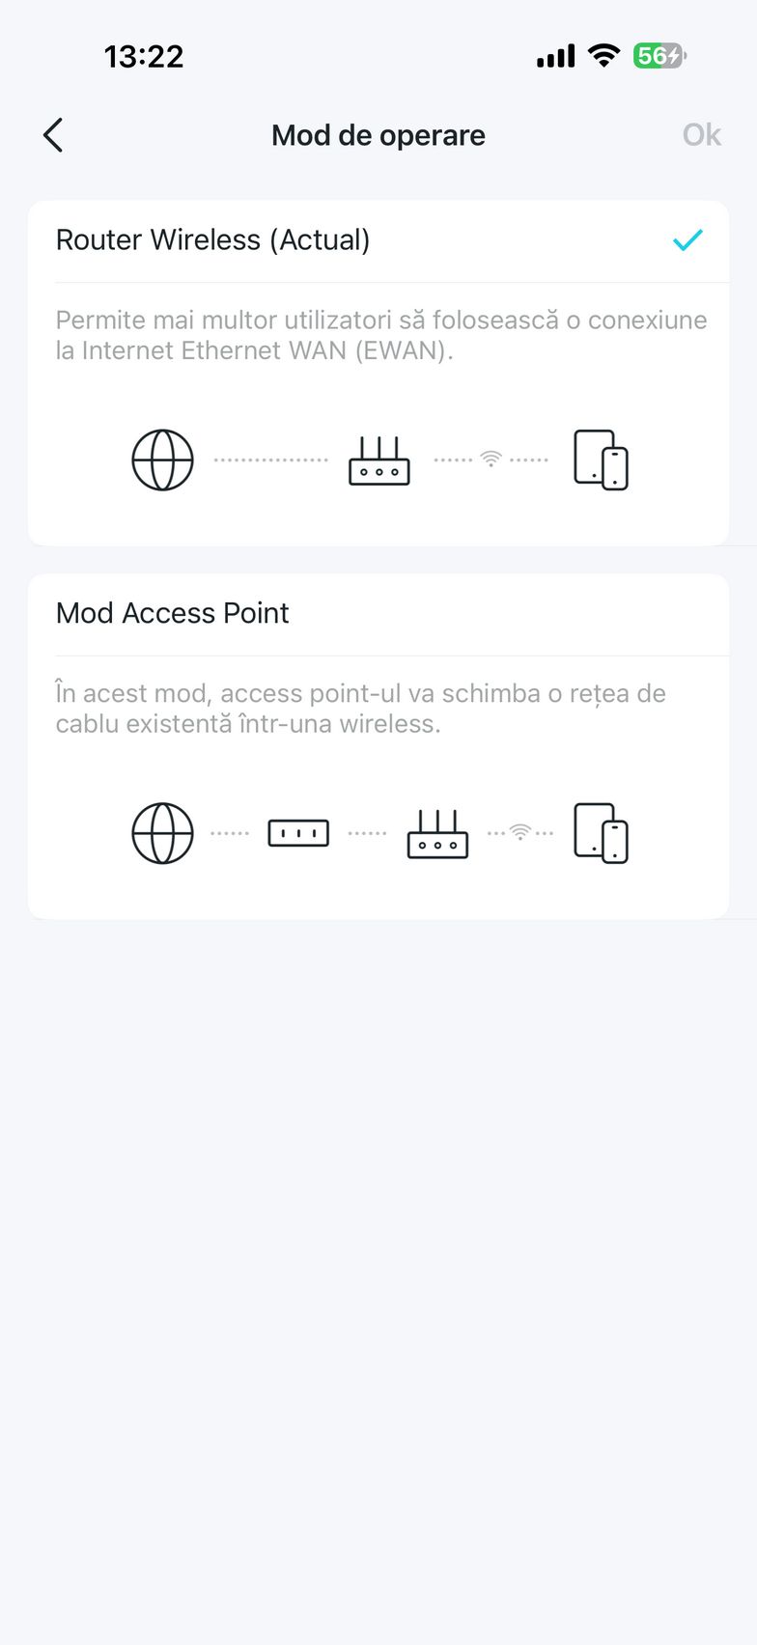The image size is (757, 1645).
Task: Tap the Access Point mode description text
Action: pos(360,709)
